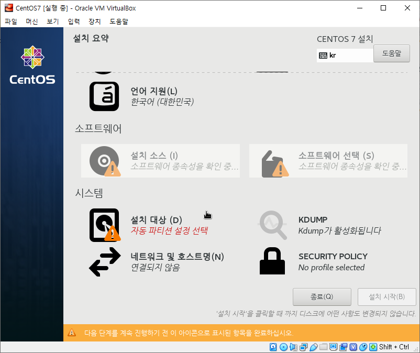Minimize the VirtualBox window
The image size is (420, 353).
click(360, 8)
